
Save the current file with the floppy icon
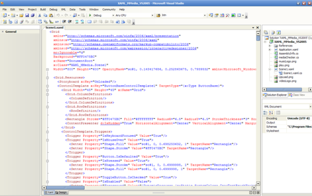click(27, 15)
